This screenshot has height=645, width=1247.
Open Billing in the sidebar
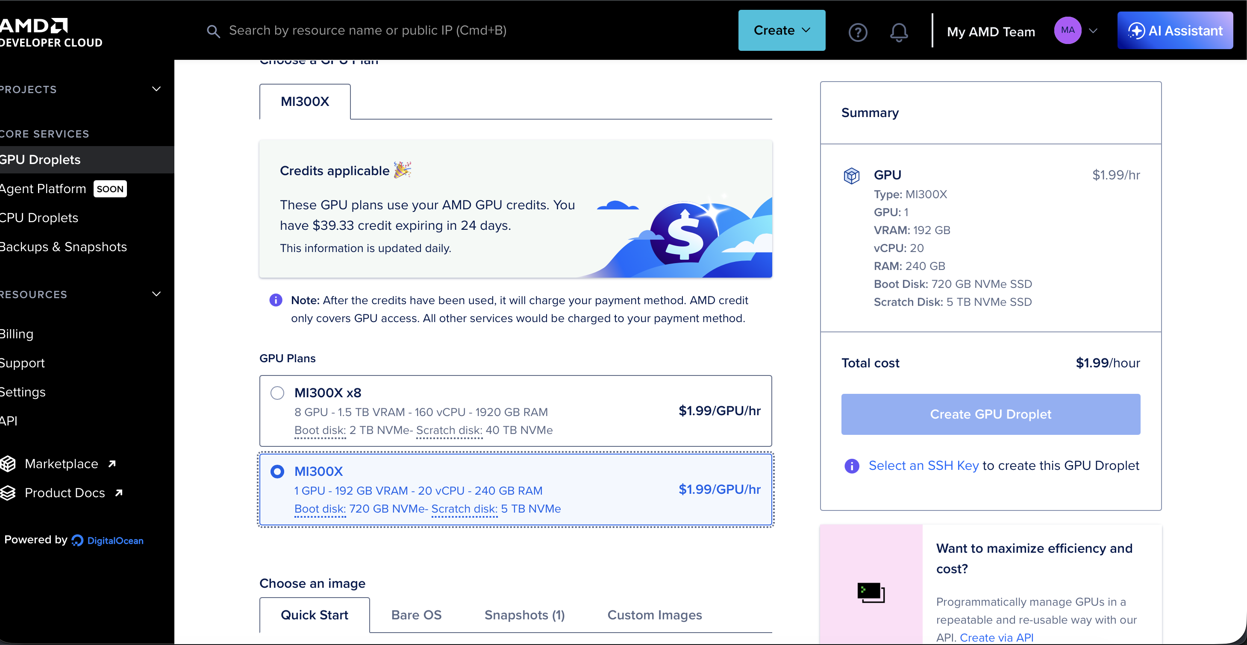coord(17,334)
